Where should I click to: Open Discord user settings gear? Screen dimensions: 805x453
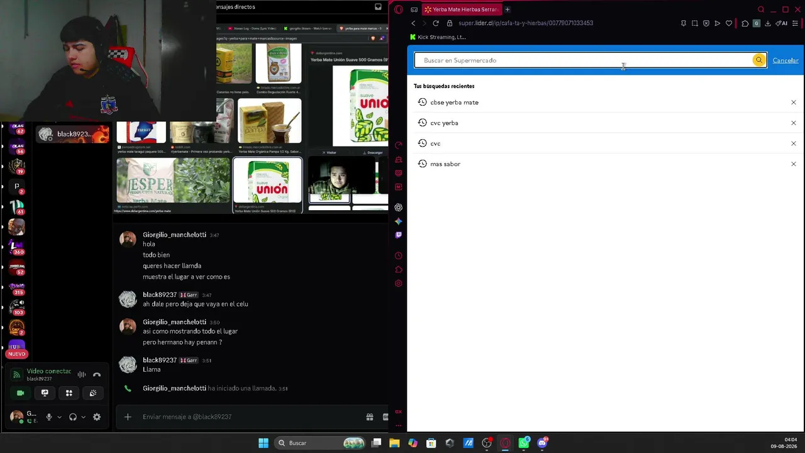coord(97,417)
